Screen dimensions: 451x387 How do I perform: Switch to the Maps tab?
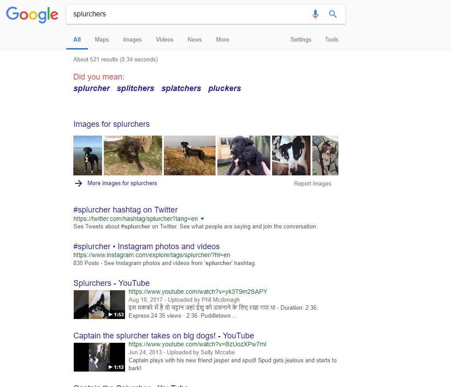[102, 39]
